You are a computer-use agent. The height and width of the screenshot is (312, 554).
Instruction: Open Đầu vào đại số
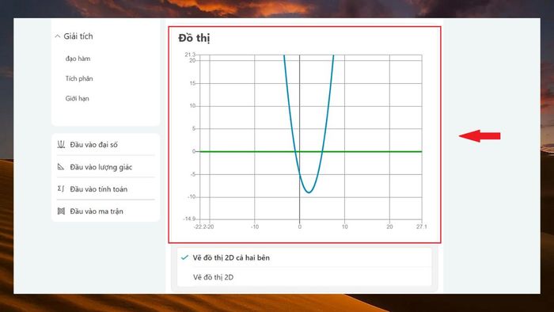click(93, 144)
